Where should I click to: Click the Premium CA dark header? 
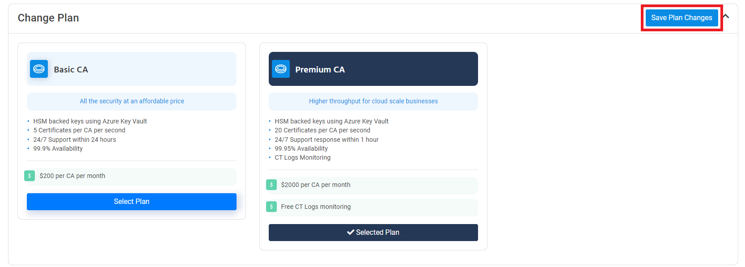pyautogui.click(x=373, y=69)
